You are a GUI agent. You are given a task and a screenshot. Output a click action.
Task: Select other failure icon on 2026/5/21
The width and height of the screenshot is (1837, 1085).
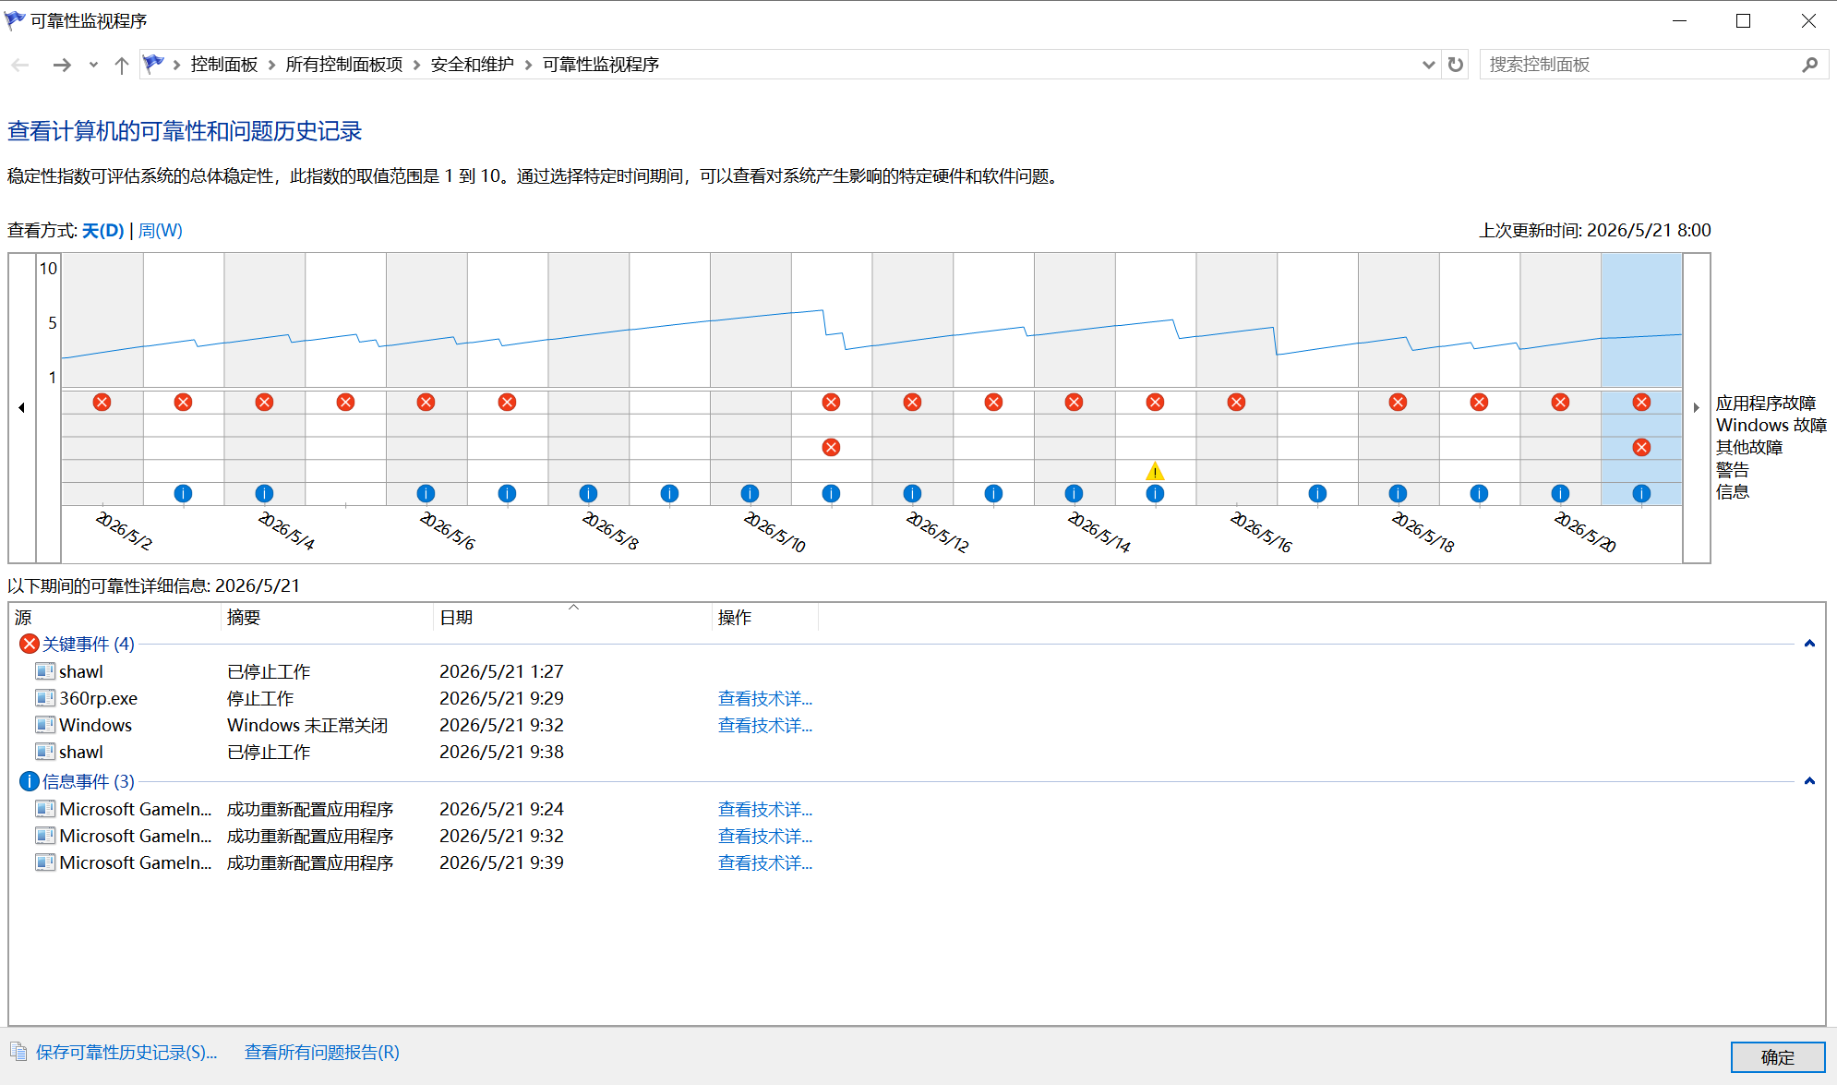(1641, 447)
